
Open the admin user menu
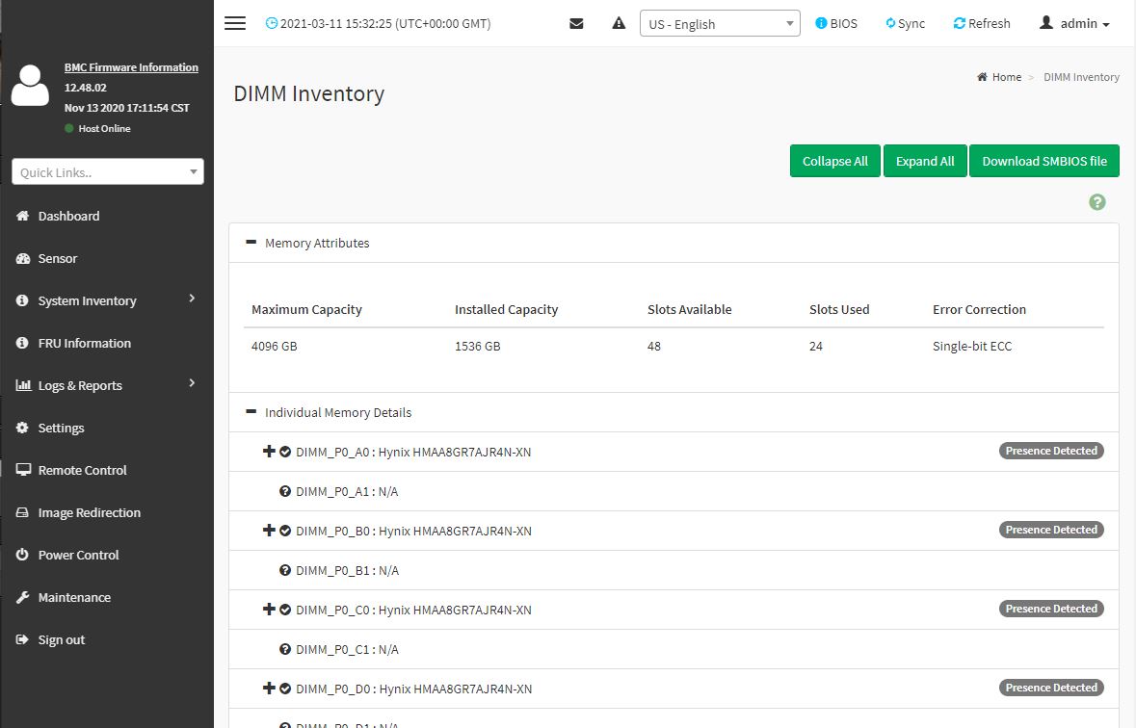(1075, 23)
